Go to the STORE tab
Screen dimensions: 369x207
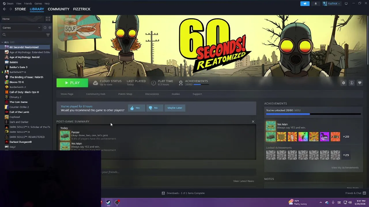coord(20,9)
